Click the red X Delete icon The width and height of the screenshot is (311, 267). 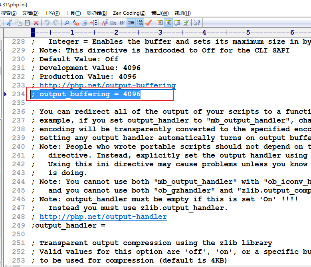pos(36,23)
